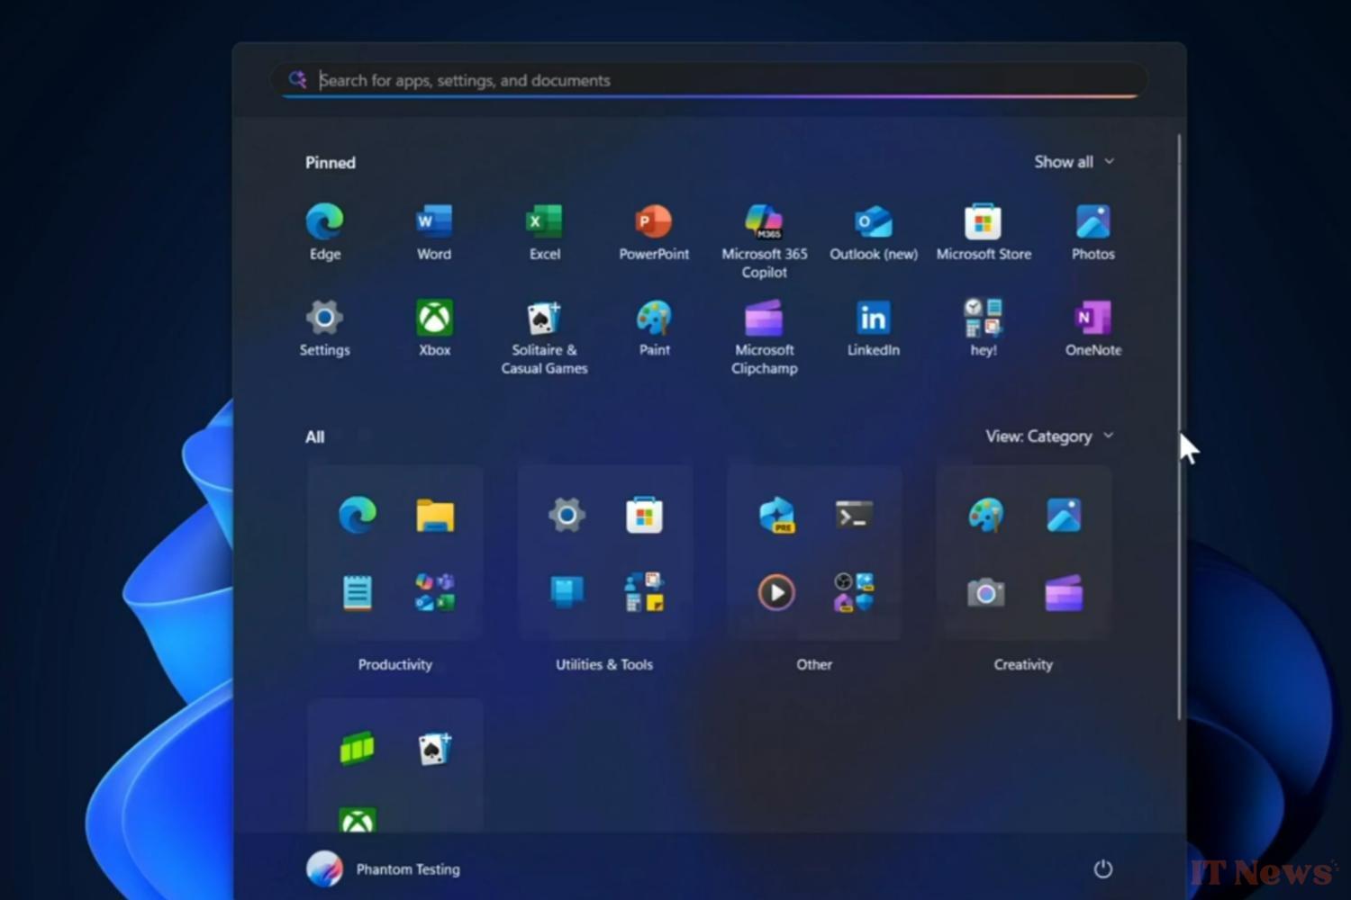Open Solitaire in the bottom games category
This screenshot has height=900, width=1351.
coord(435,749)
